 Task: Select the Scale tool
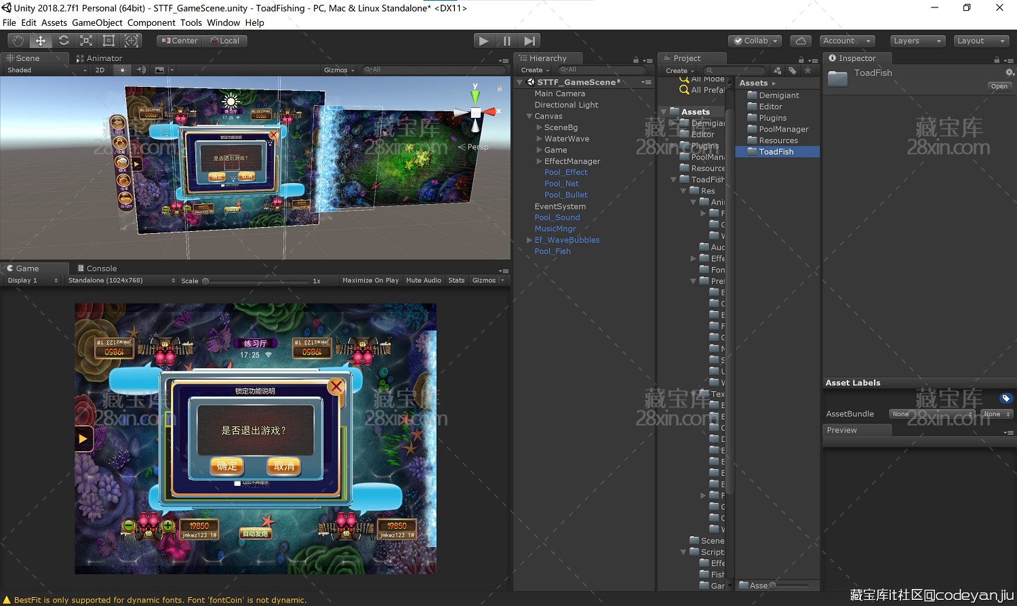pos(86,41)
